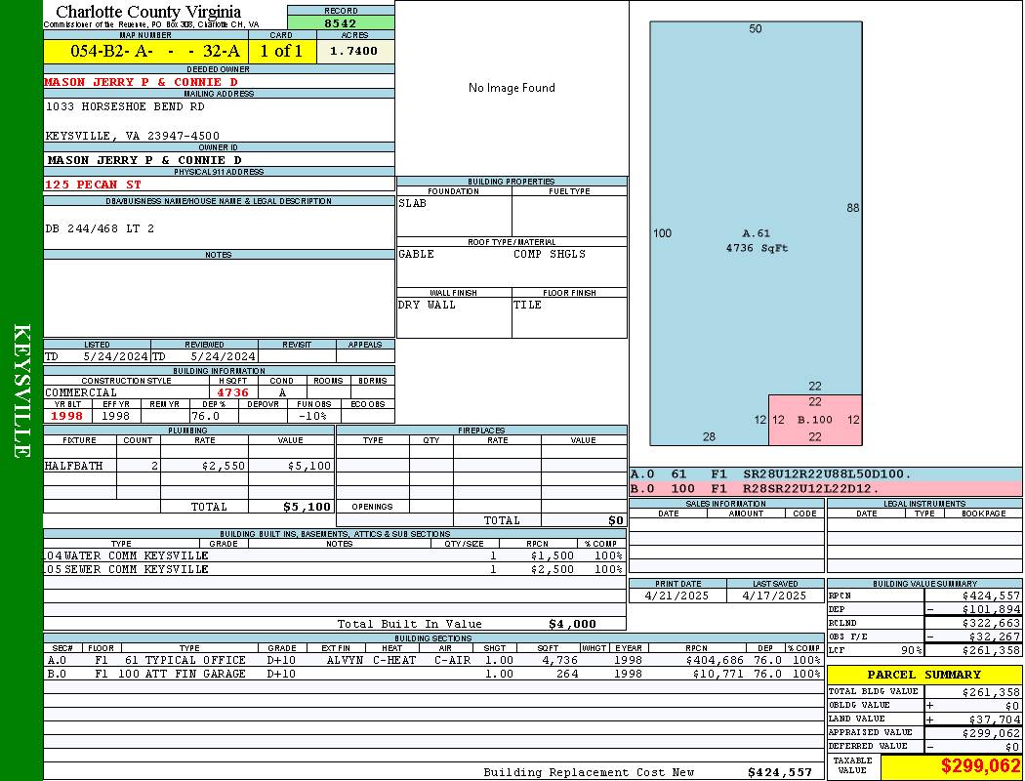The width and height of the screenshot is (1025, 781).
Task: Select the A.0 TYPICAL OFFICE building section row
Action: pyautogui.click(x=433, y=660)
